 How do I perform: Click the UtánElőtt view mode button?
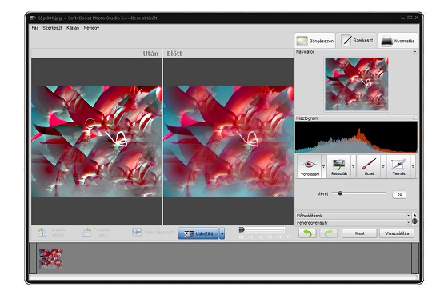click(x=198, y=233)
